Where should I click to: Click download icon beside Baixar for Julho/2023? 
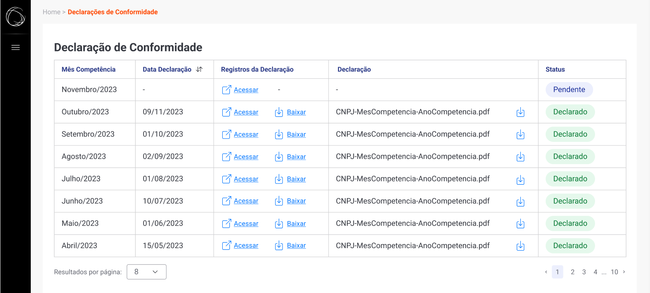pos(279,179)
